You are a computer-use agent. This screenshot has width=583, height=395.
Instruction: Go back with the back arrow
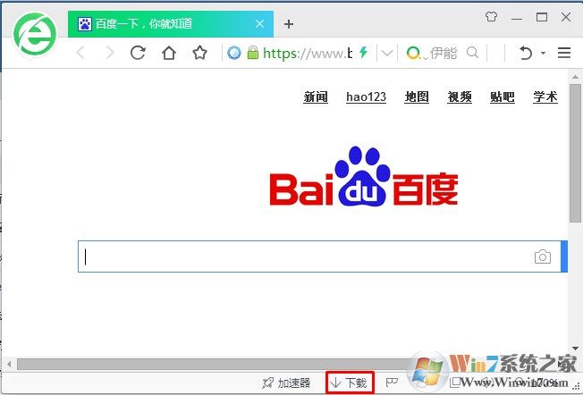pos(80,53)
